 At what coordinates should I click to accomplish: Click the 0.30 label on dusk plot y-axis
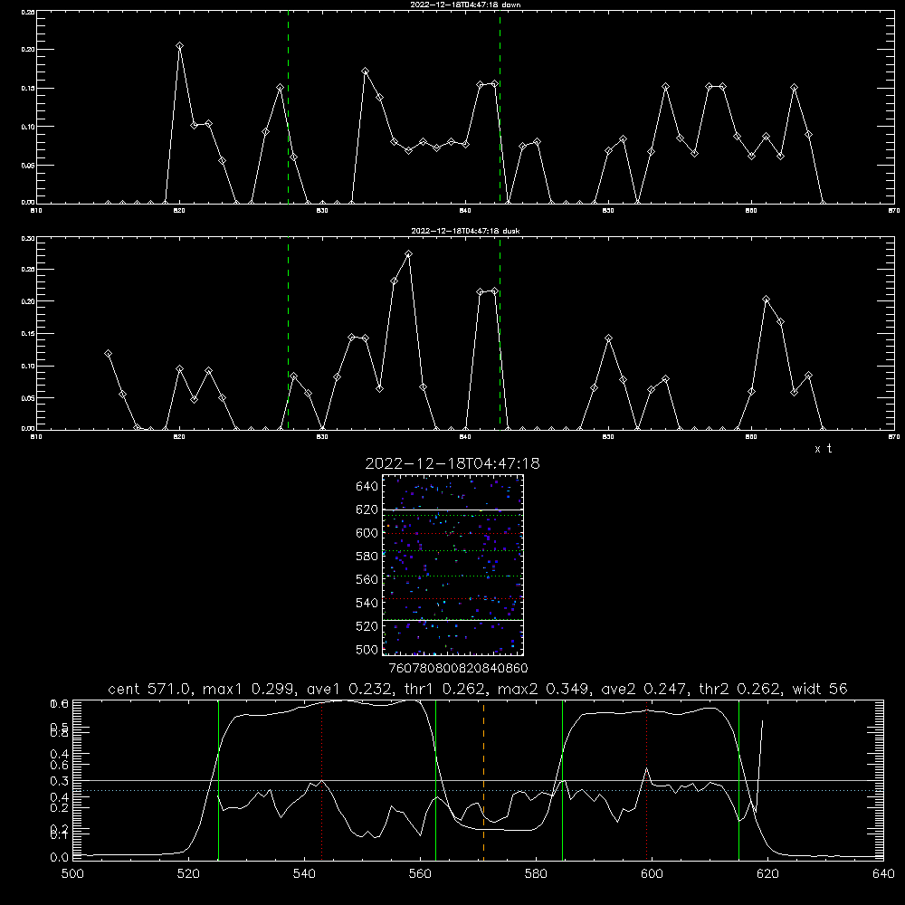(x=28, y=238)
